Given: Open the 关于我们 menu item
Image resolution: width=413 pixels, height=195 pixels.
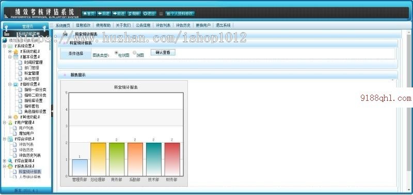Looking at the screenshot, I should pos(123,25).
